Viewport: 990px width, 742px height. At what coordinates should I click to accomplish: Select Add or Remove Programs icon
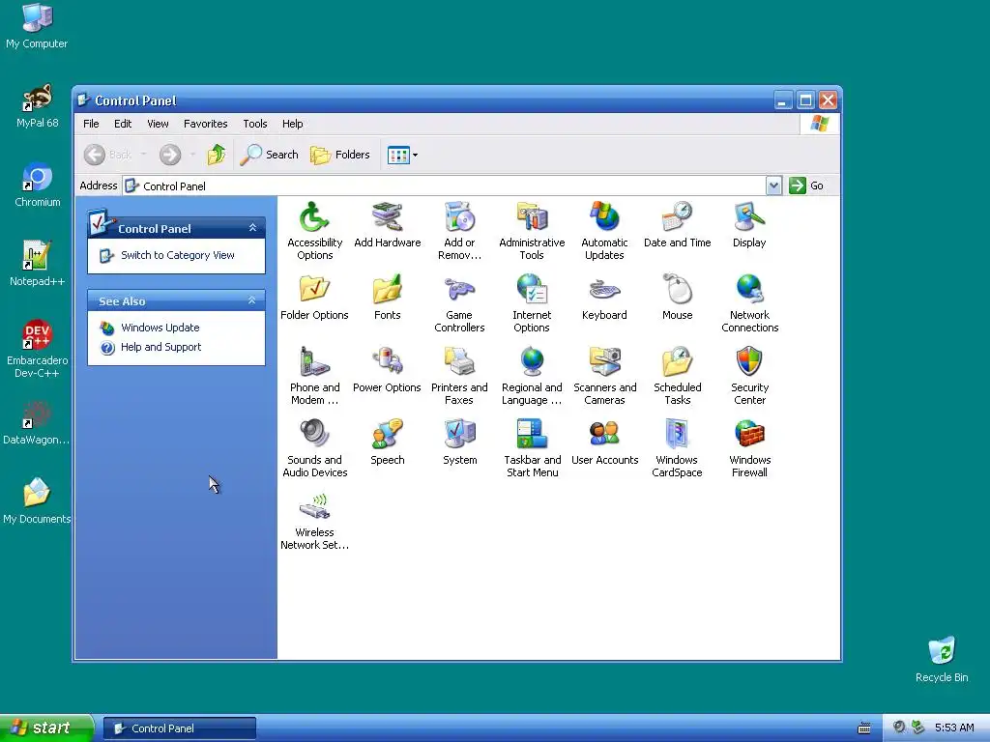(459, 230)
